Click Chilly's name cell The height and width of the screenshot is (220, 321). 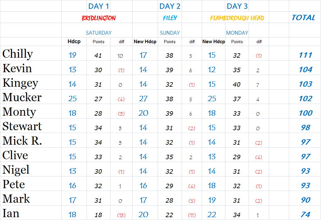coord(31,53)
